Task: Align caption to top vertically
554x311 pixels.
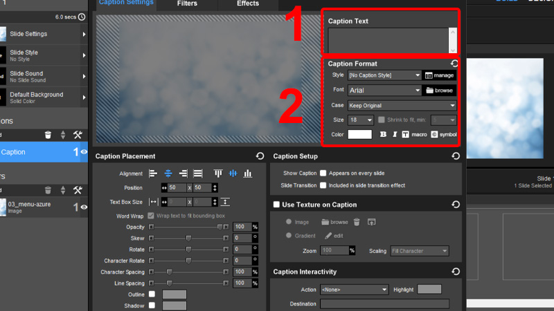Action: [x=218, y=173]
